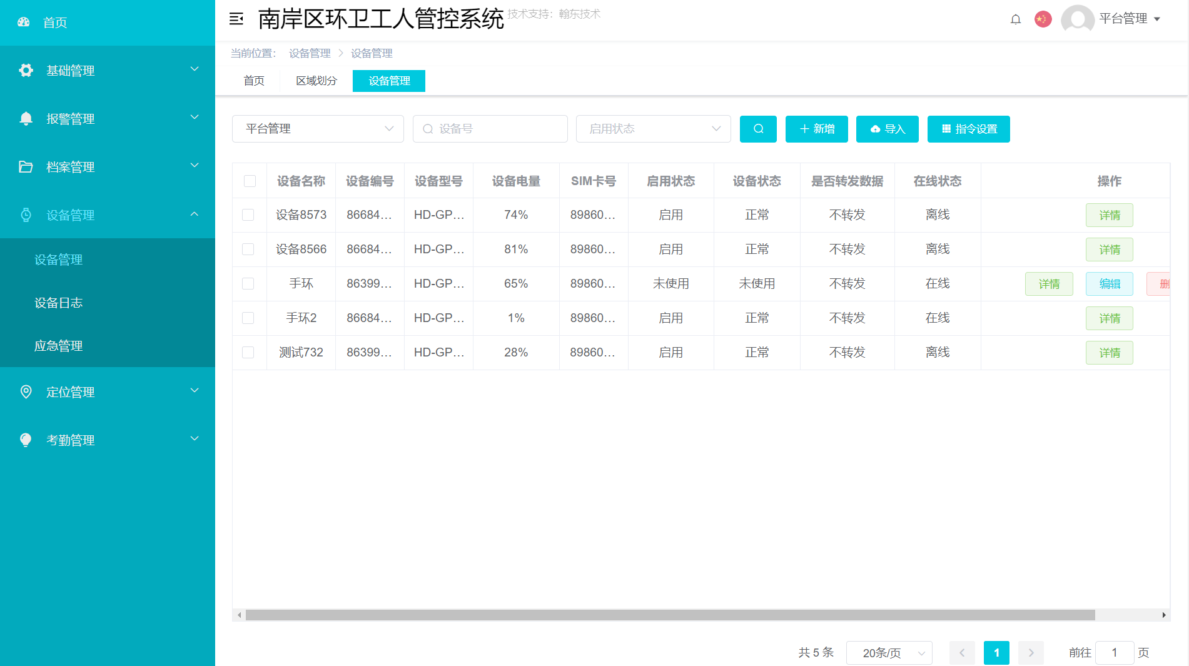The width and height of the screenshot is (1189, 666).
Task: Click the 共 5 条 total text
Action: point(816,653)
